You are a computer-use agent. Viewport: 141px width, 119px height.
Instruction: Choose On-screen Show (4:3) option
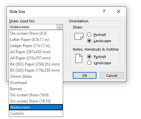36,33
